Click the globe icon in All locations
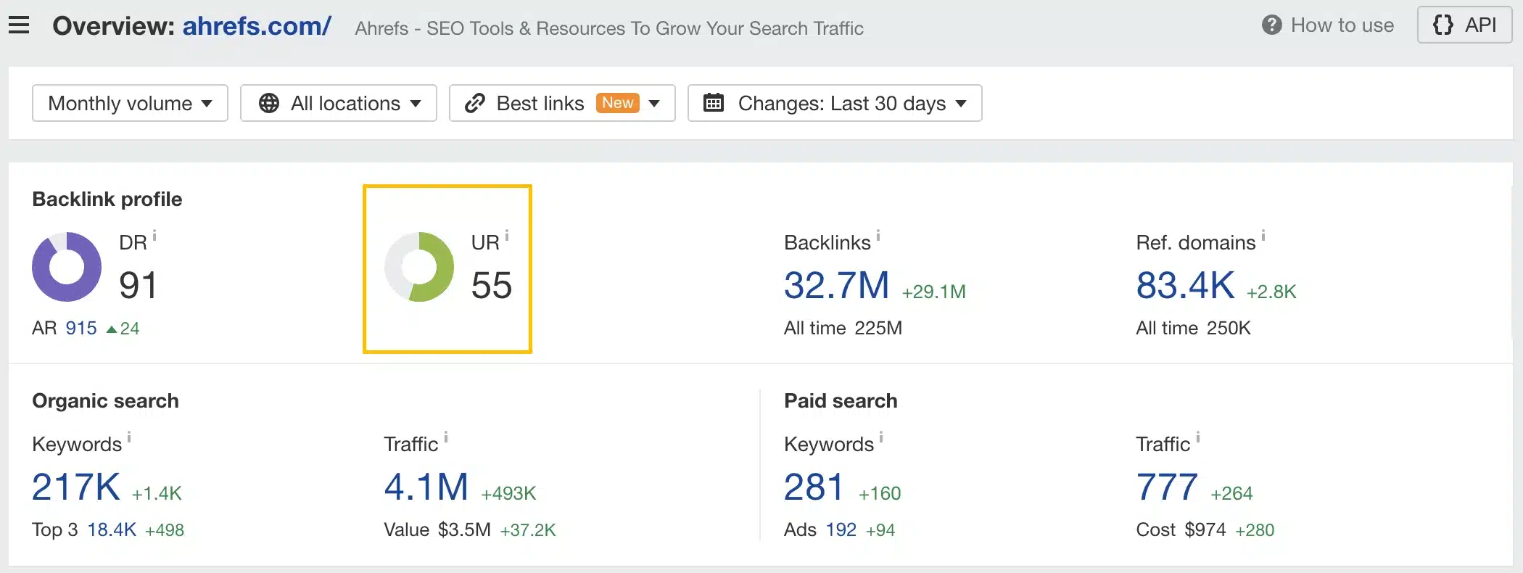 pyautogui.click(x=269, y=103)
